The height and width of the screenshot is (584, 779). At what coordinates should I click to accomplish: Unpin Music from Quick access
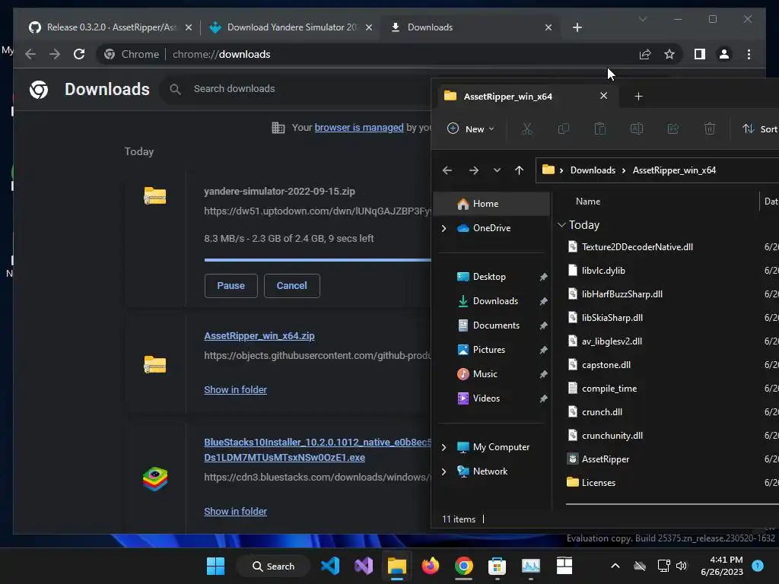click(543, 374)
